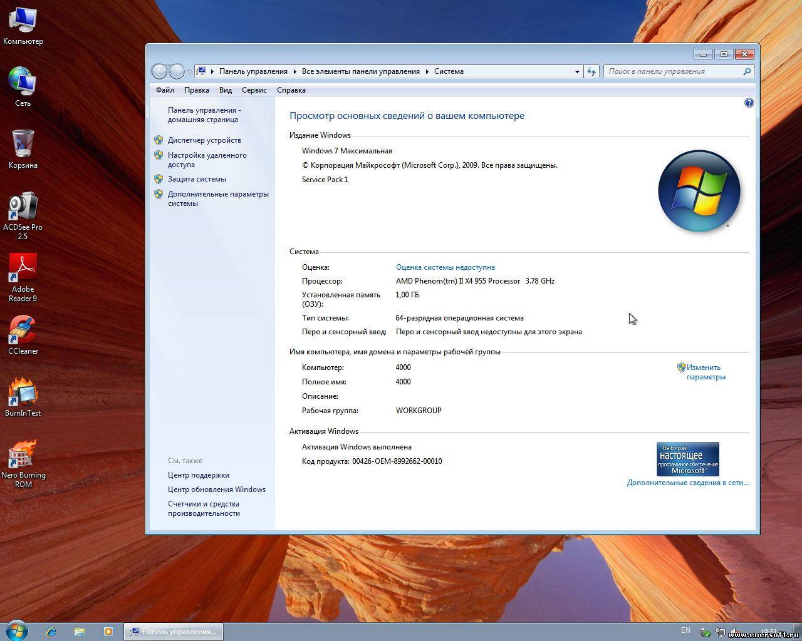Click shield icon beside Защита системы
Viewport: 802px width, 641px height.
tap(159, 179)
